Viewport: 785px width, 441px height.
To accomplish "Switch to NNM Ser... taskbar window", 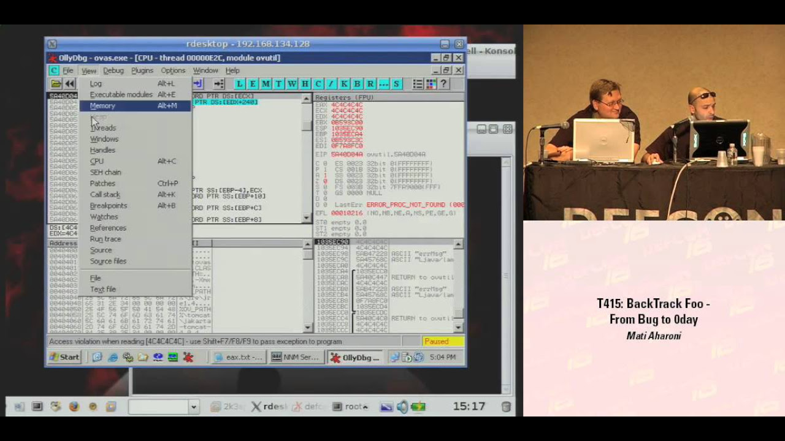I will (x=296, y=357).
